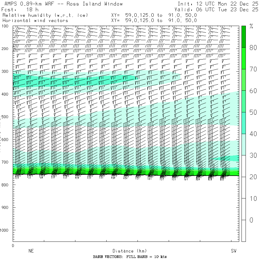The width and height of the screenshot is (260, 260).
Task: Click the 'BARB VECTORS: FULL BARB = 10 kts' caption
Action: coord(130,257)
